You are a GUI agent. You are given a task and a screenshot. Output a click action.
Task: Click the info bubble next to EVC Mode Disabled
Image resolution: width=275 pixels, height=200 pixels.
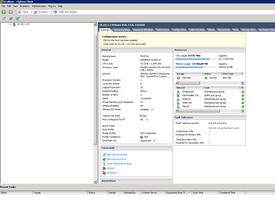click(x=153, y=109)
